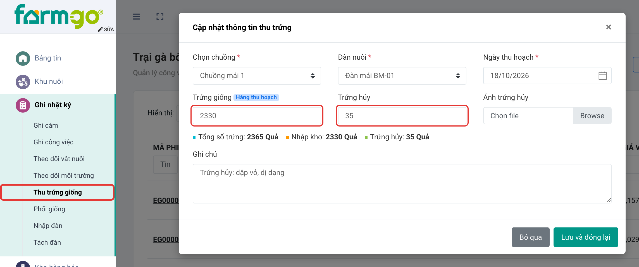Viewport: 639px width, 267px height.
Task: Close the Cập nhật thông tin dialog
Action: click(x=609, y=27)
